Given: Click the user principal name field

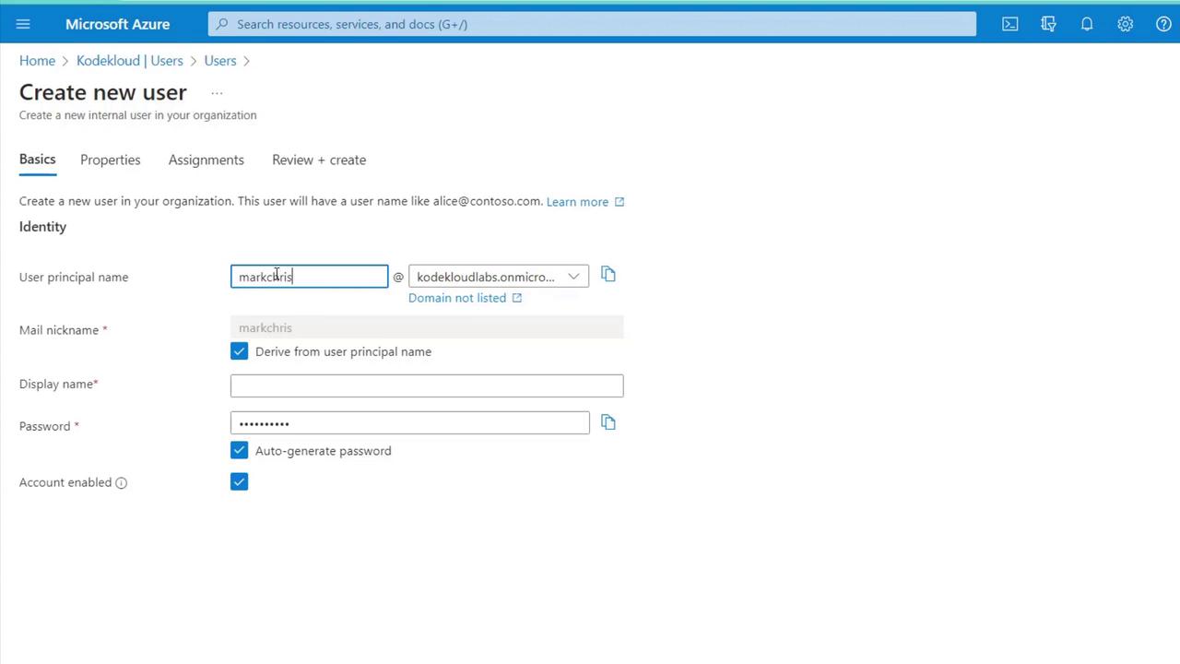Looking at the screenshot, I should pos(310,277).
